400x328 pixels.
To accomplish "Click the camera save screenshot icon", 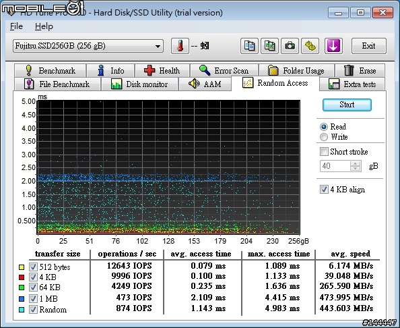I will 290,46.
